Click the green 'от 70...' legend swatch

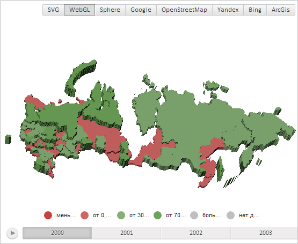[x=157, y=216]
